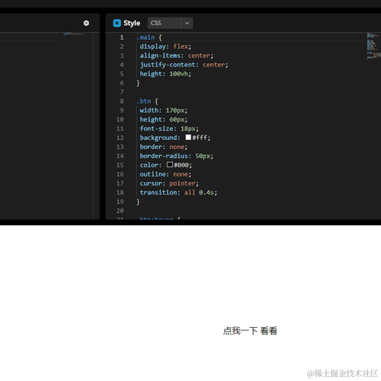Click the 'transition: all 0.4s;' line
The width and height of the screenshot is (381, 381).
pos(178,192)
